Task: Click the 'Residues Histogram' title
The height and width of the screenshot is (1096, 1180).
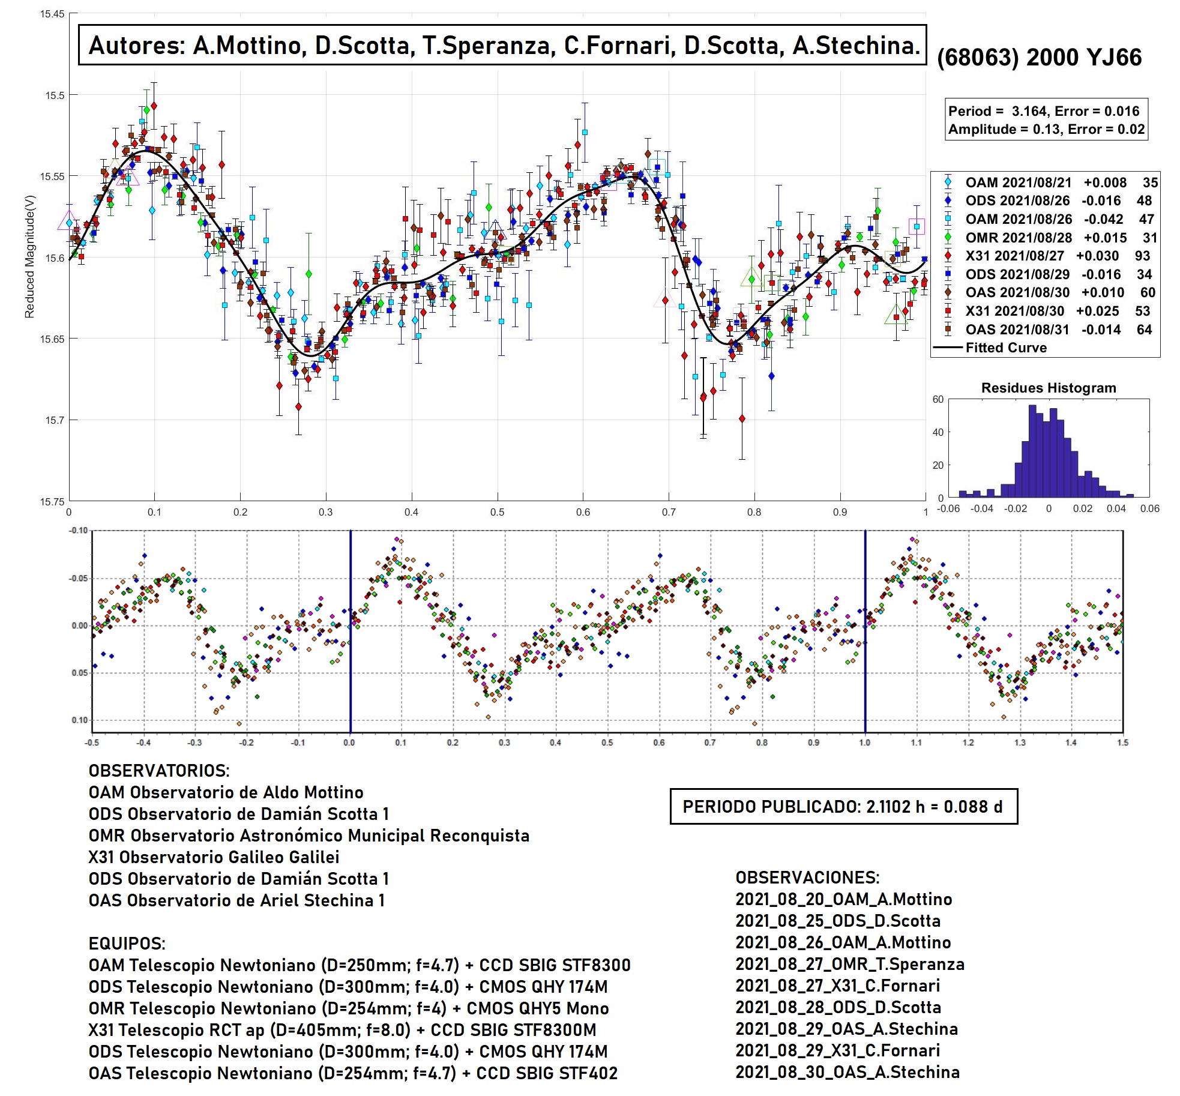Action: point(1049,388)
